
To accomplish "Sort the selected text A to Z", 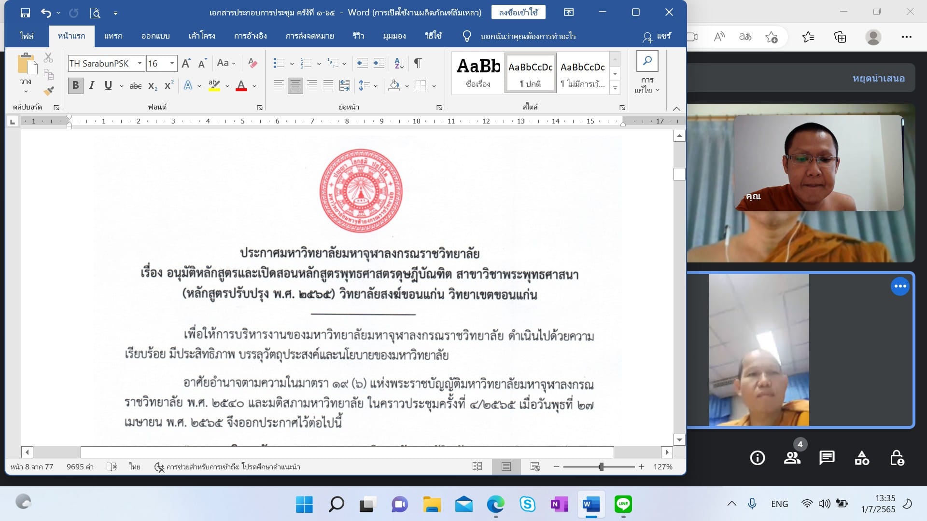I will [x=399, y=63].
